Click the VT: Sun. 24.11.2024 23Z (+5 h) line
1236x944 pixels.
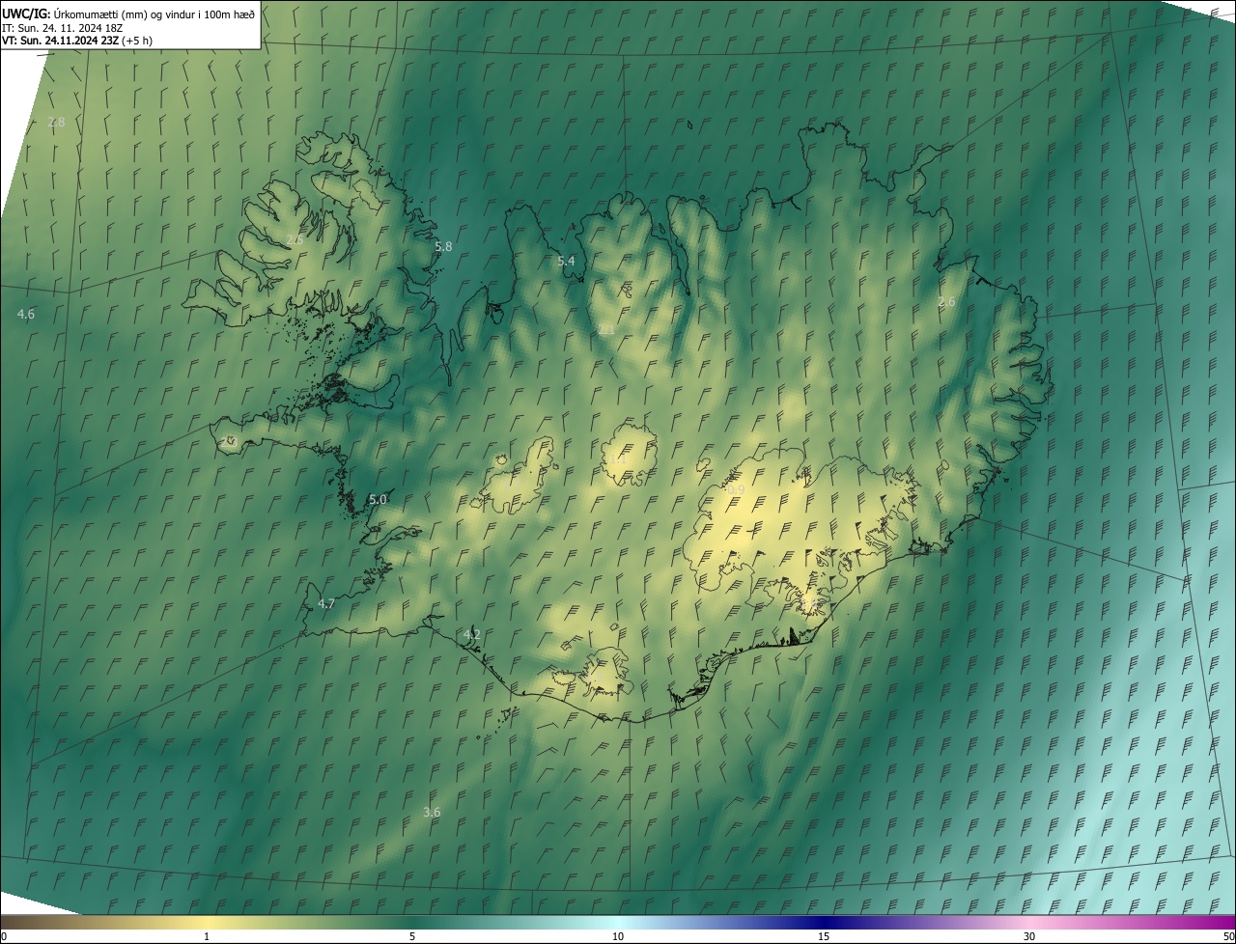[77, 41]
